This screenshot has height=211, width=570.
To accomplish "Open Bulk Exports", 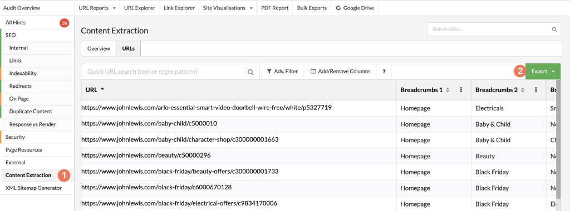I will point(312,8).
